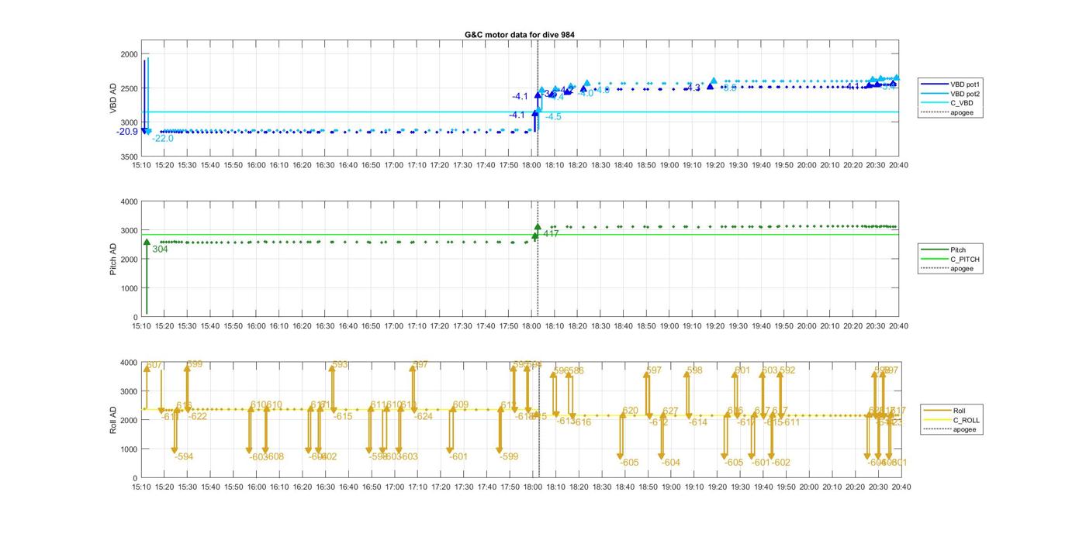Click the "3500" y-tick on VBD plot
This screenshot has height=537, width=1086.
[129, 157]
